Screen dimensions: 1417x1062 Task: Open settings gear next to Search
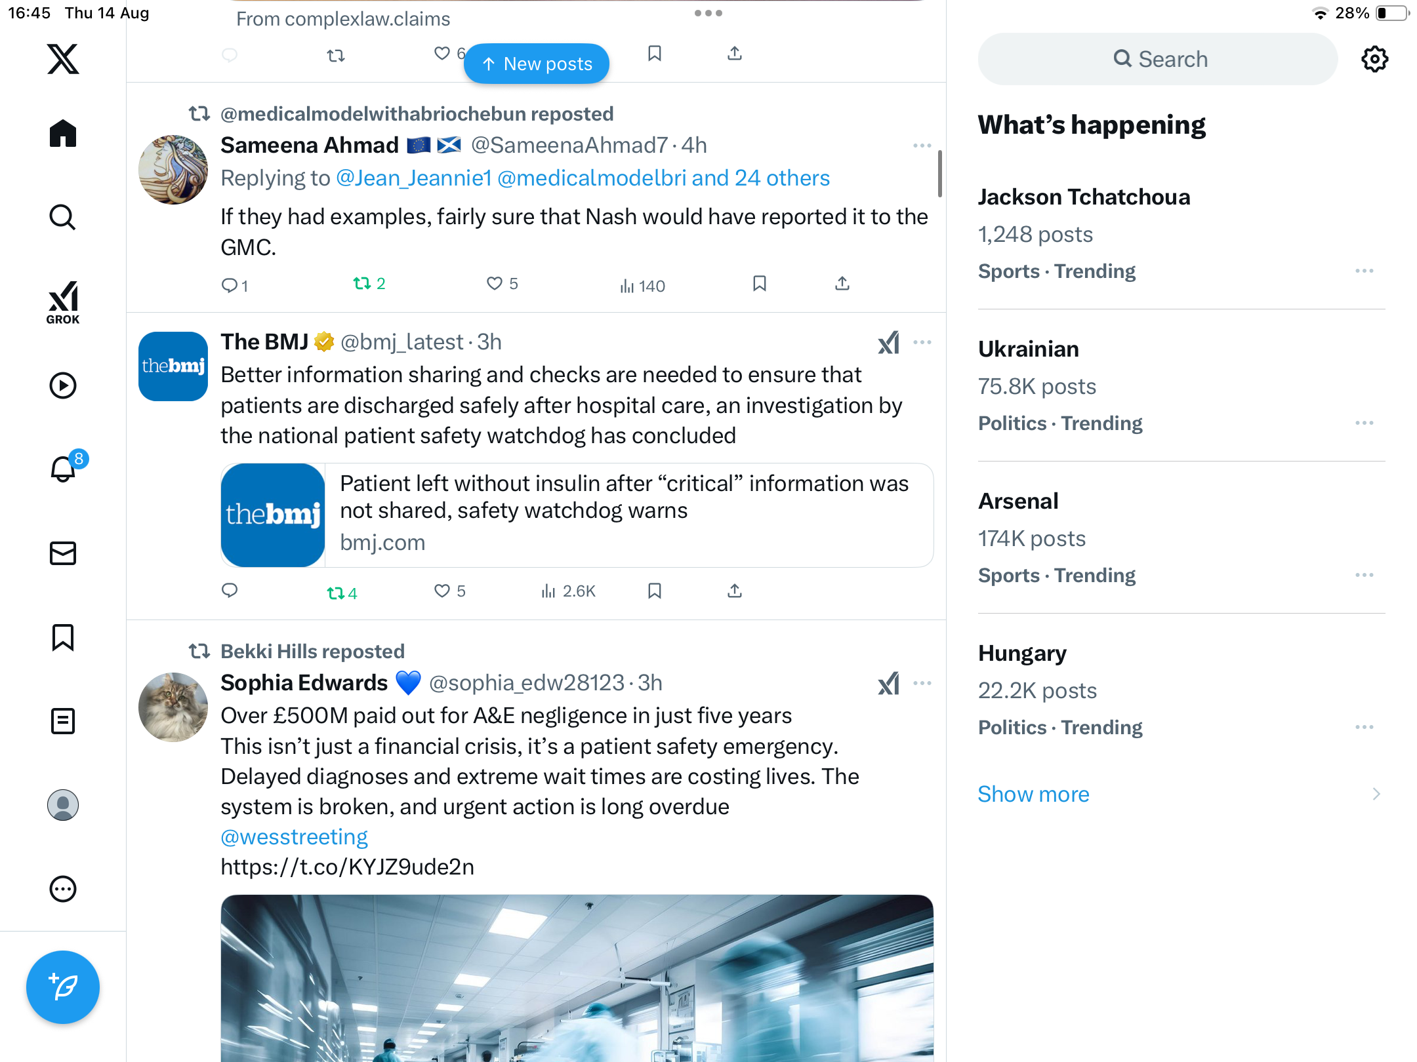pos(1374,59)
